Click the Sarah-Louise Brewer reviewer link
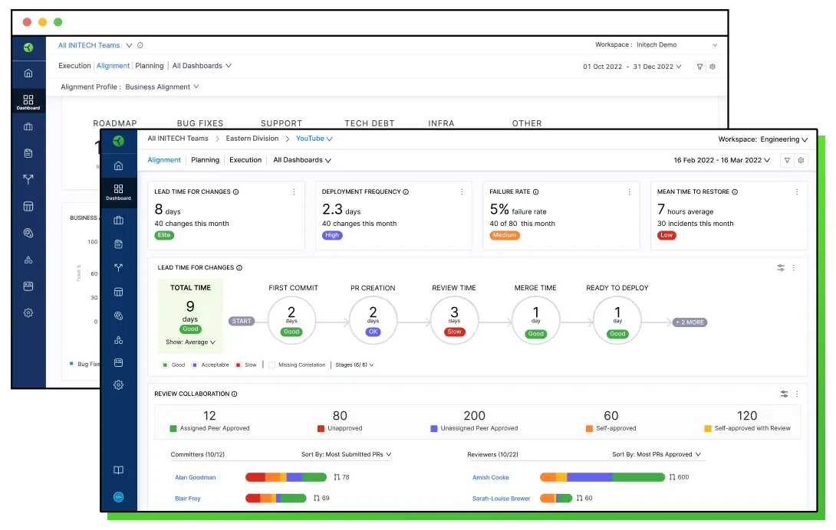The width and height of the screenshot is (836, 530). (x=501, y=498)
